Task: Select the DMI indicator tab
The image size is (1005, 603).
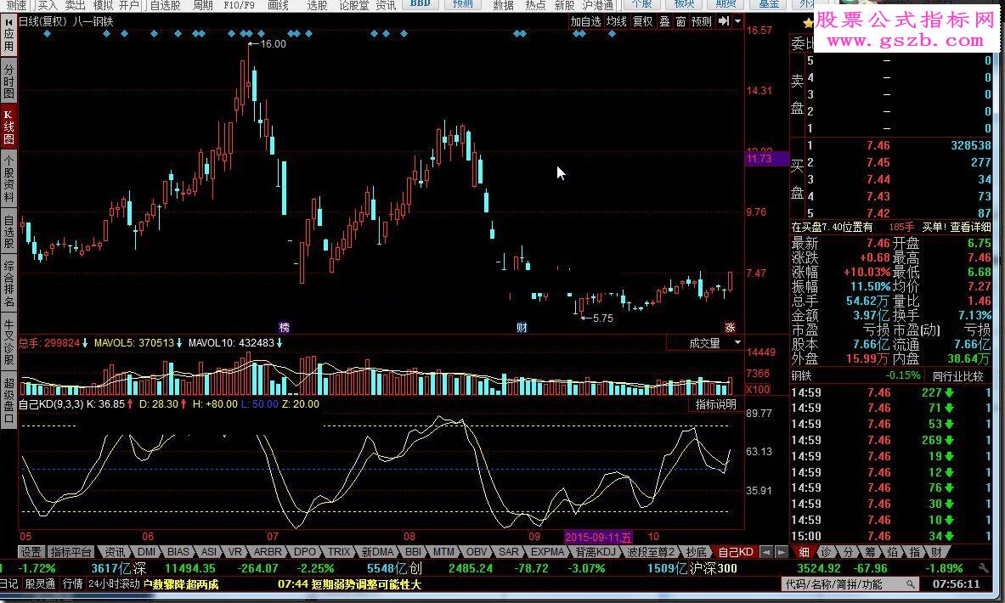Action: [x=146, y=552]
